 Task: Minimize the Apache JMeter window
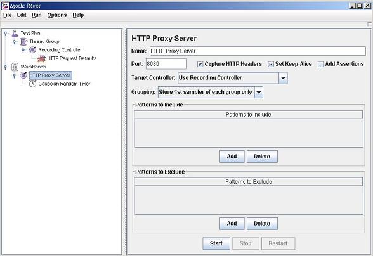pyautogui.click(x=353, y=6)
